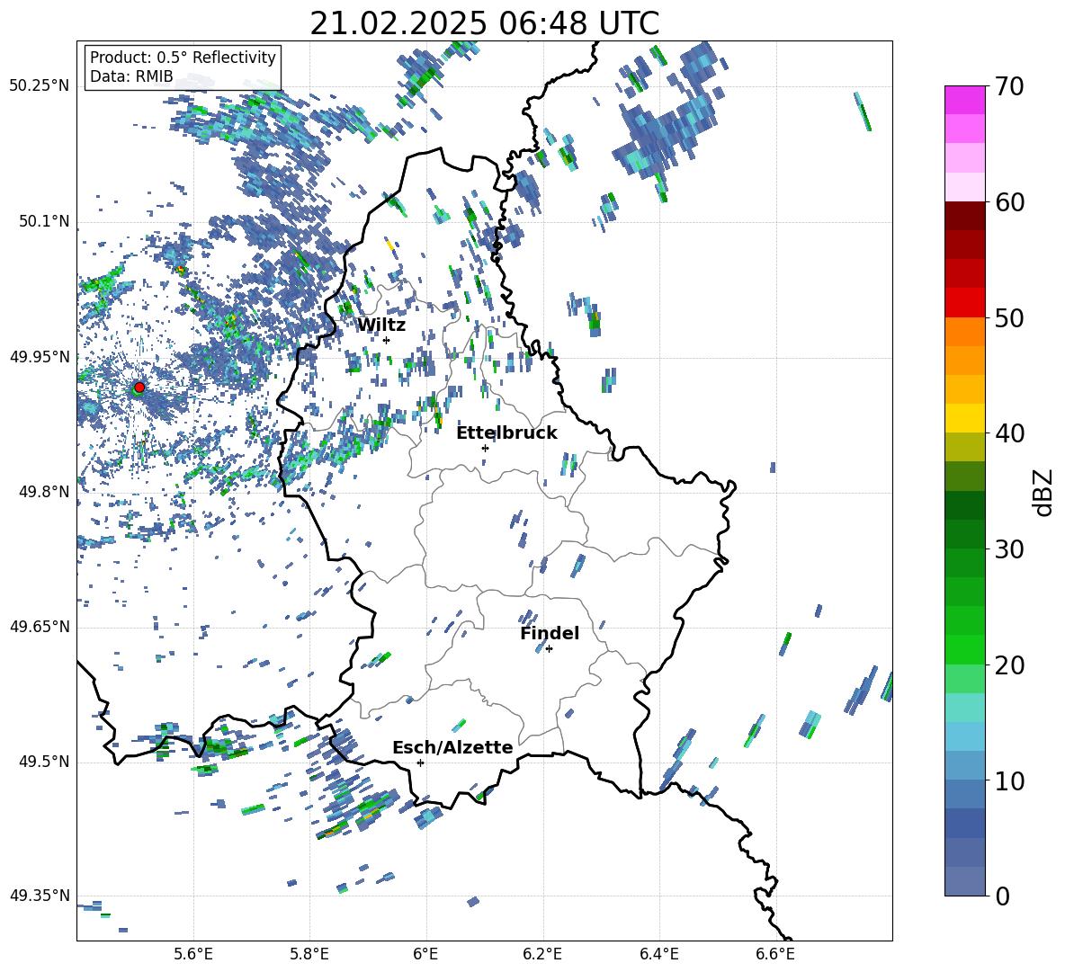Click the 'Data: RMIB' label
This screenshot has height=972, width=1065.
point(131,76)
